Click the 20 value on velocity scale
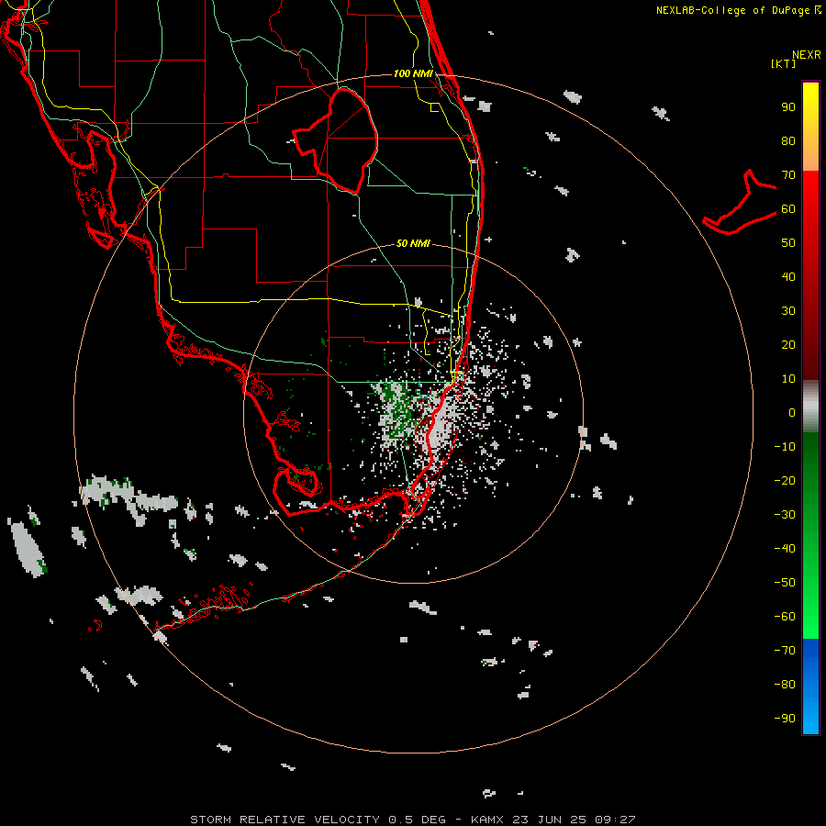Screen dimensions: 826x826 [788, 344]
